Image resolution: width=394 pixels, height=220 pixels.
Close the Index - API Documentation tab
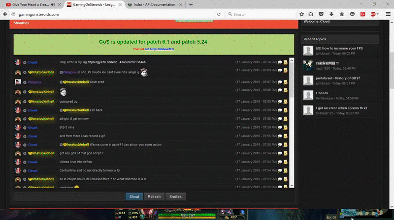click(x=181, y=4)
